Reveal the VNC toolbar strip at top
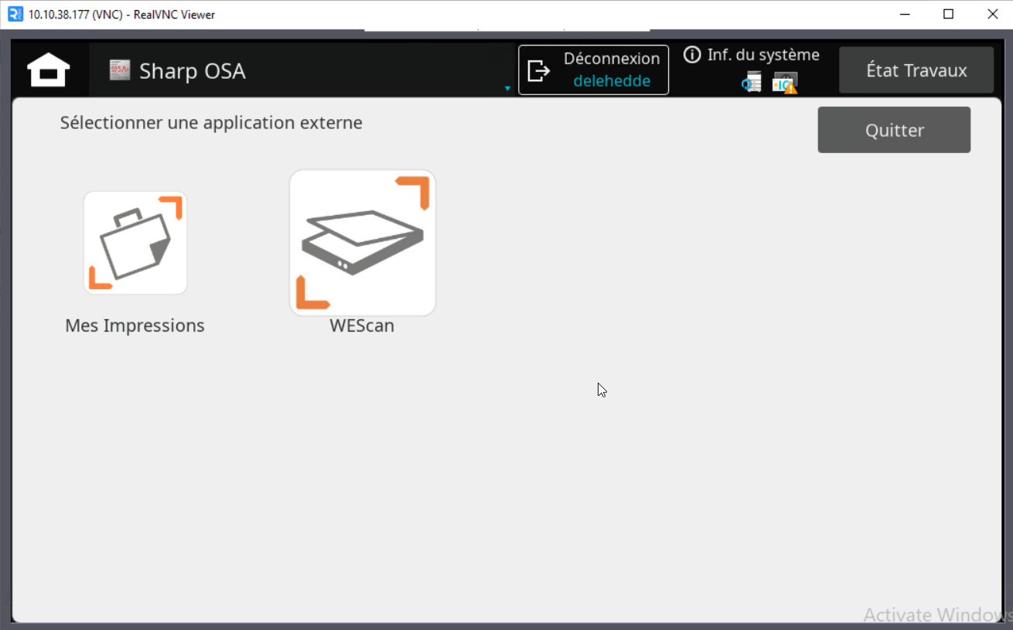The width and height of the screenshot is (1013, 630). [x=507, y=31]
